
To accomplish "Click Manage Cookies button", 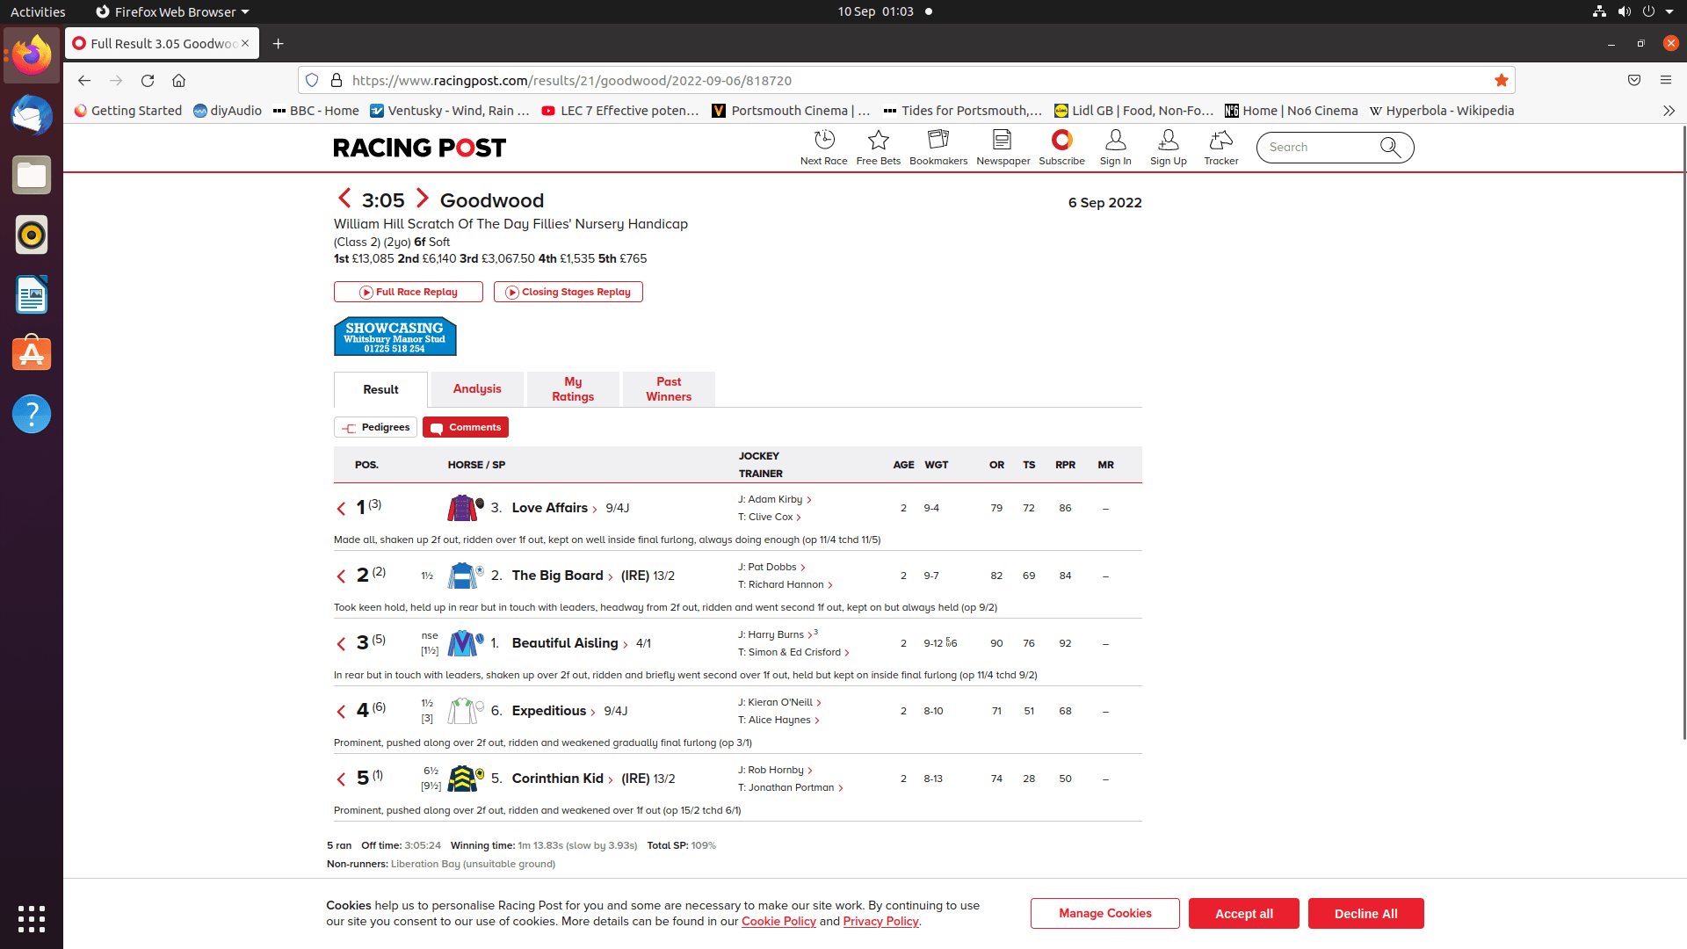I will [x=1105, y=914].
